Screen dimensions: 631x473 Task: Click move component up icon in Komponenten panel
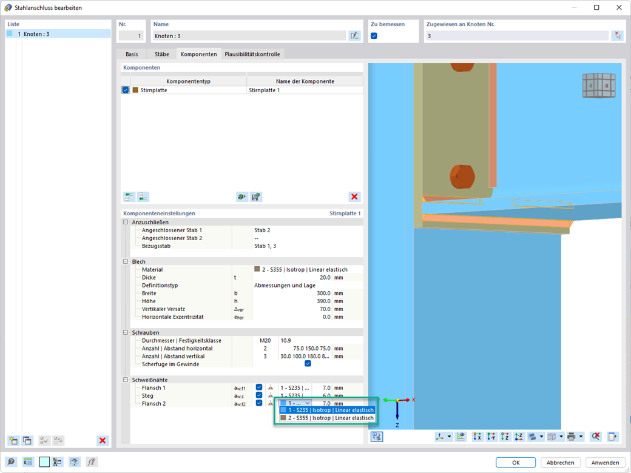pos(129,196)
